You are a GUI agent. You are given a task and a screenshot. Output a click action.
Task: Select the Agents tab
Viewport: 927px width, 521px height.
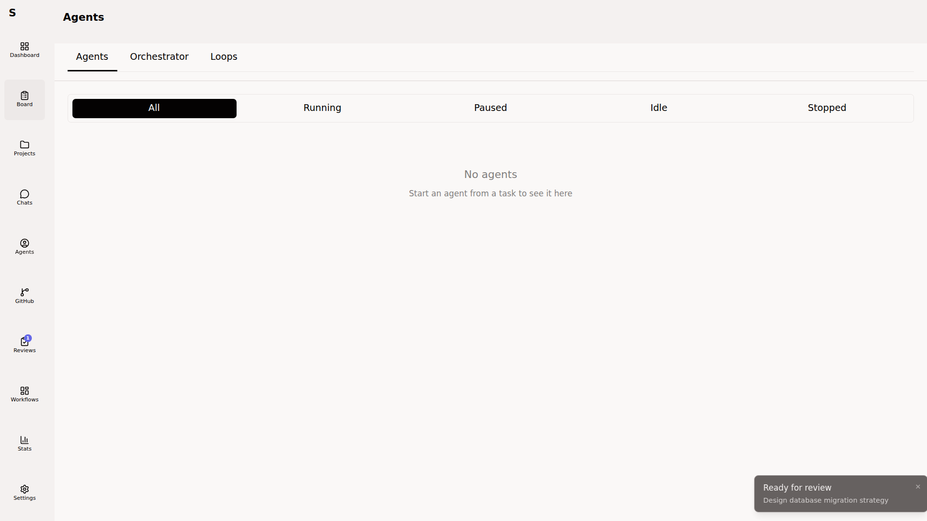pyautogui.click(x=92, y=56)
